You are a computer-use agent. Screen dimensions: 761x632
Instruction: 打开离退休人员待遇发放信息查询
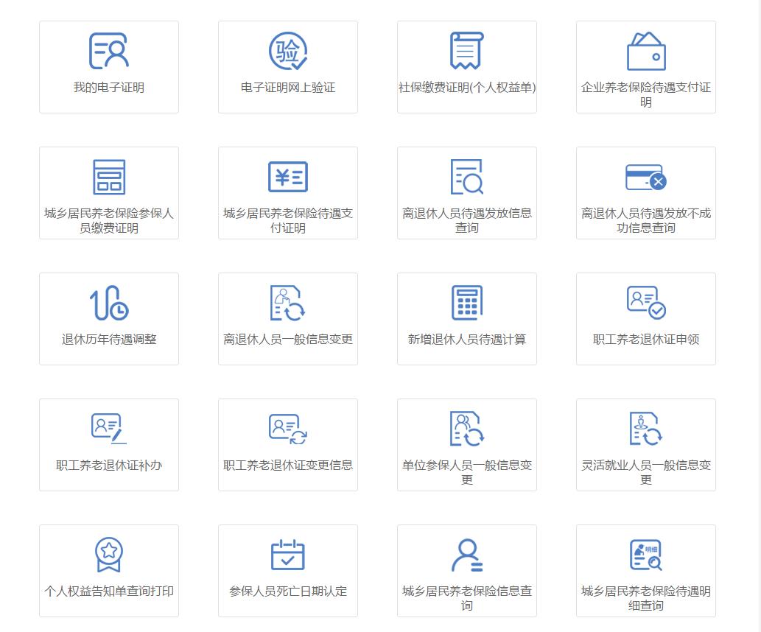click(x=466, y=192)
